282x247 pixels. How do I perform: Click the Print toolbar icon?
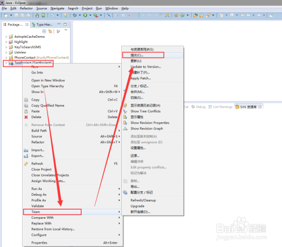[28, 15]
